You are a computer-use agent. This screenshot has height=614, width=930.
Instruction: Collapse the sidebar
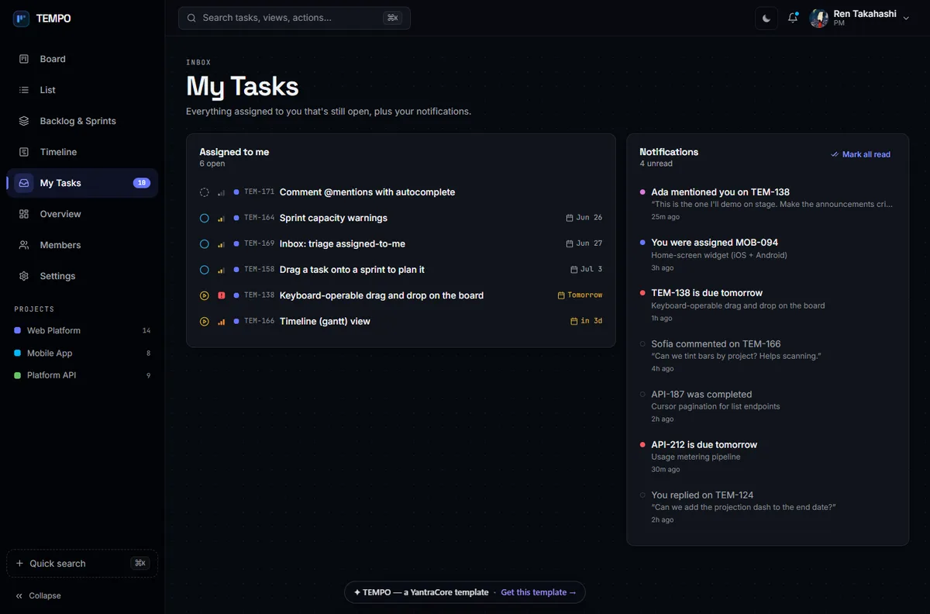click(x=38, y=595)
